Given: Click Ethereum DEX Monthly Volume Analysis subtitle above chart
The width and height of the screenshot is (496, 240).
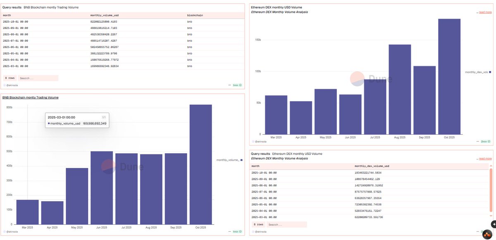Looking at the screenshot, I should coord(279,12).
